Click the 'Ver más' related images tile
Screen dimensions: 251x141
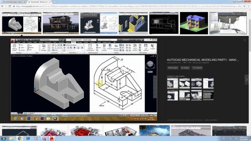point(208,95)
